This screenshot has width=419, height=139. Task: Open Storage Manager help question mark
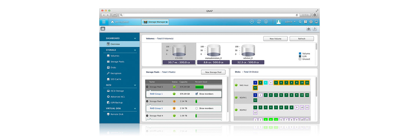(x=315, y=29)
